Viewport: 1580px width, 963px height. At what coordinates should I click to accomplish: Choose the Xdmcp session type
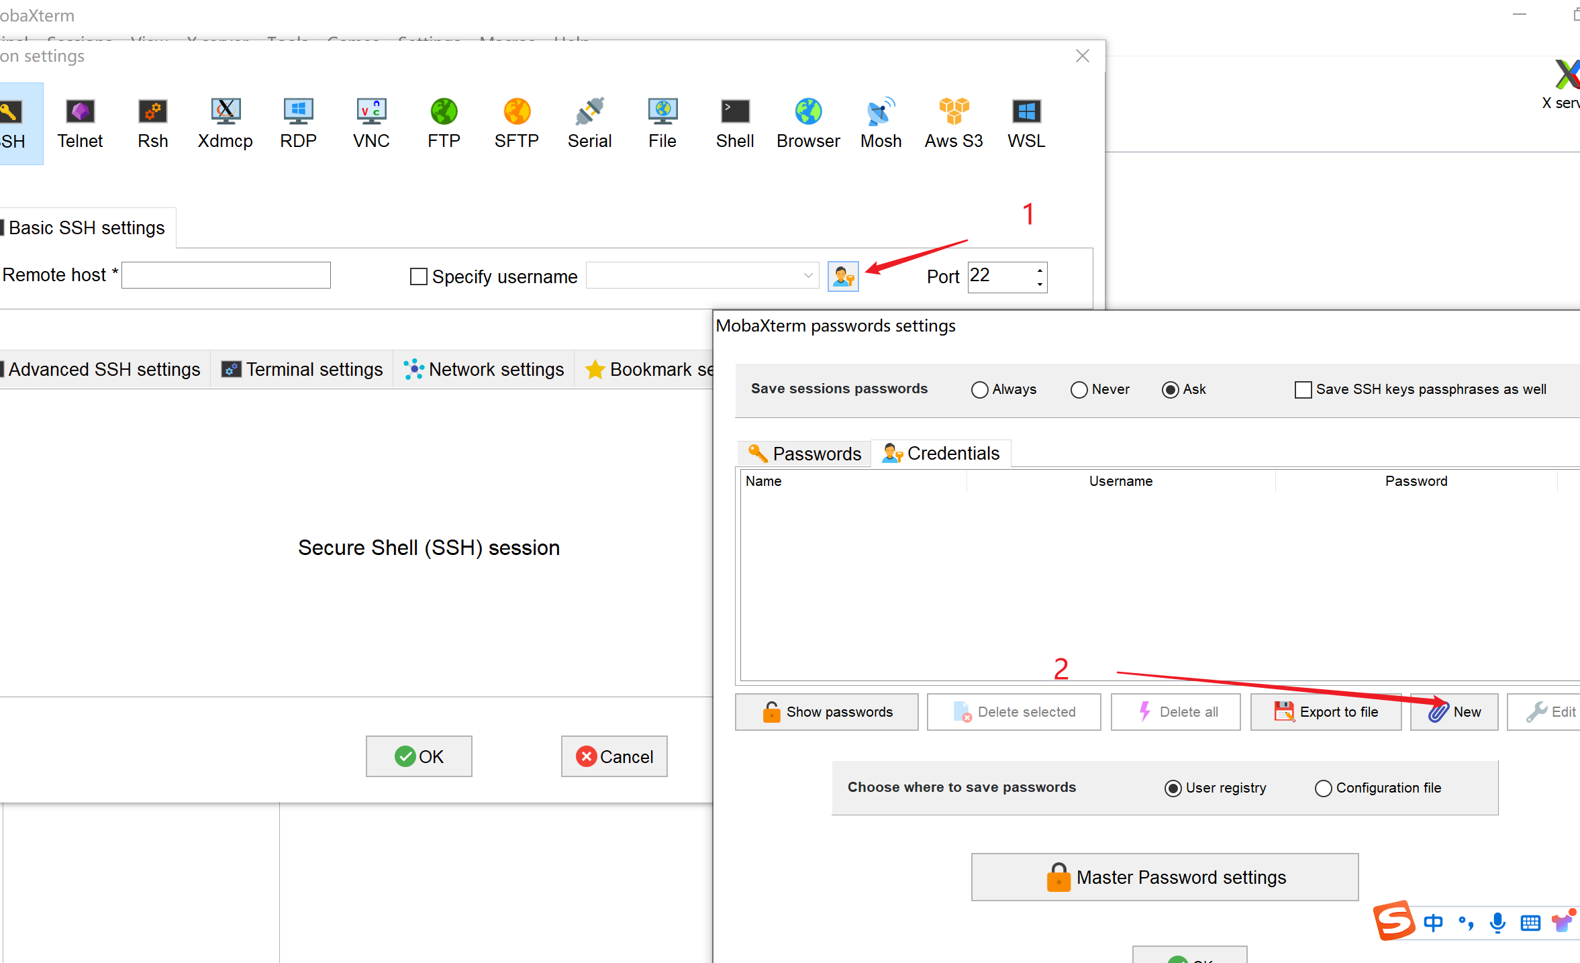tap(226, 123)
